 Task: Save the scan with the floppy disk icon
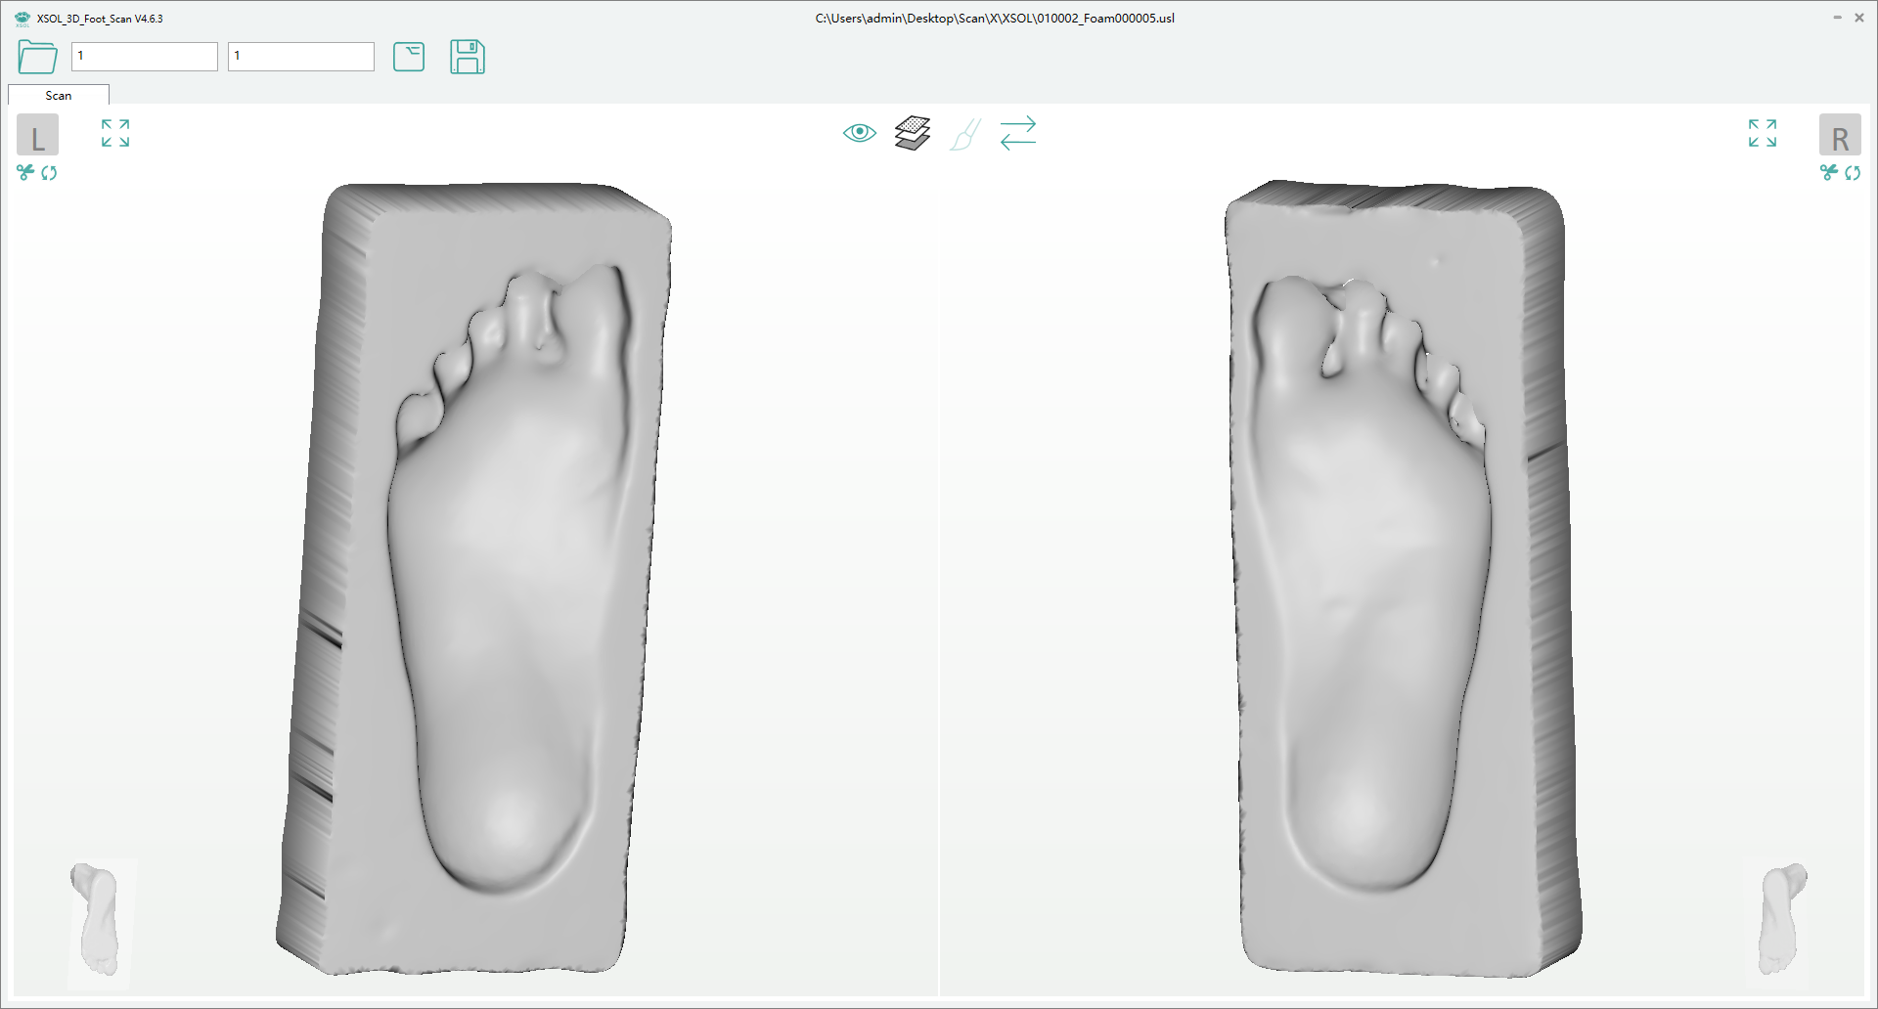[x=468, y=58]
